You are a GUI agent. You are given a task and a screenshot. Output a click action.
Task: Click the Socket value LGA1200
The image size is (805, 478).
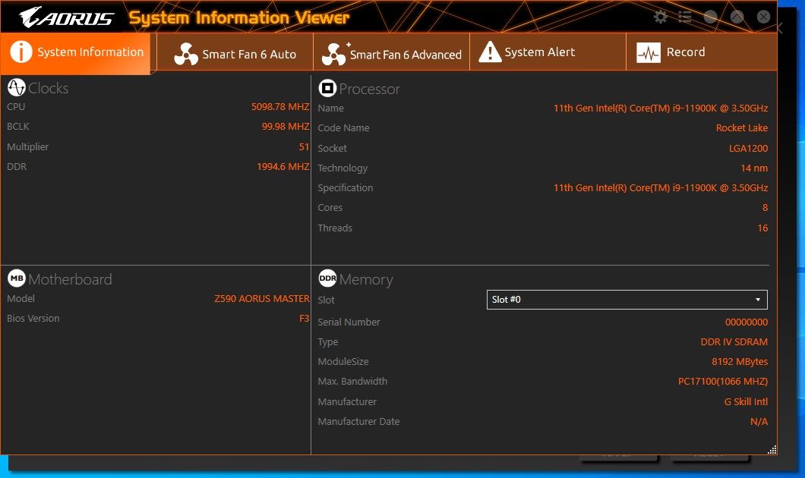[x=749, y=148]
